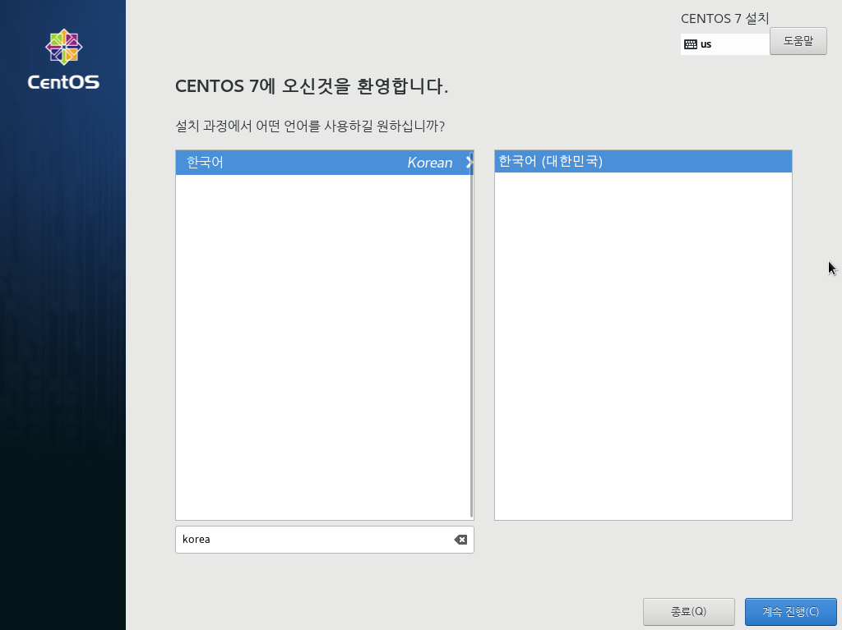Select the 한국어 (대한민국) locale
The image size is (842, 630).
[x=643, y=162]
